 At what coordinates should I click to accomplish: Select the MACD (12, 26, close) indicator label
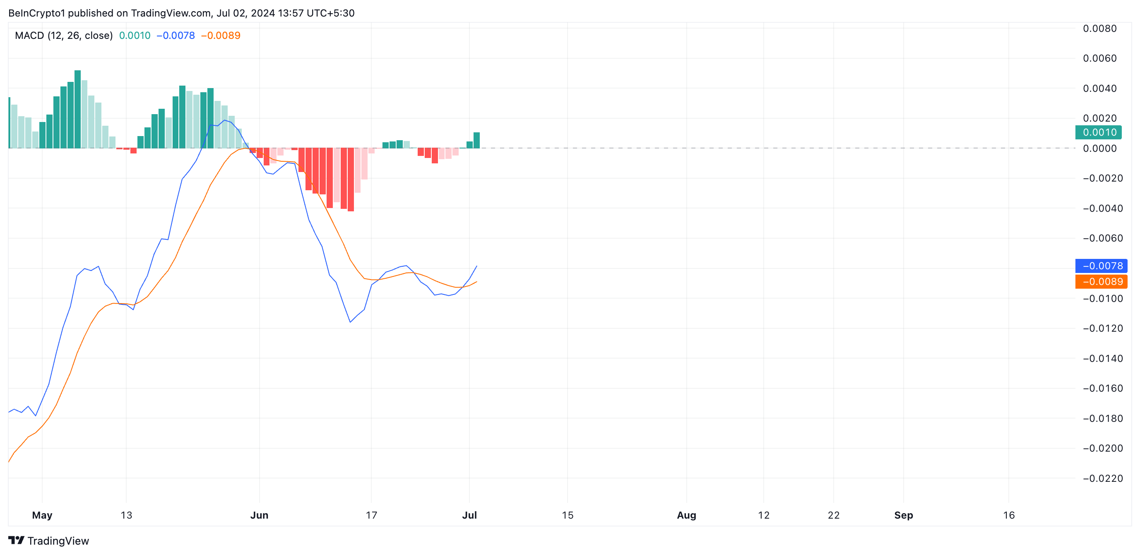tap(64, 36)
